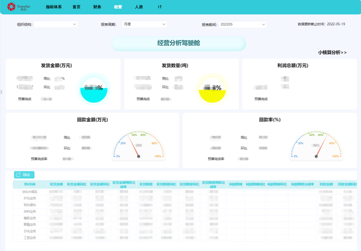This screenshot has height=251, width=361.
Task: Click the 发货数量同比 column header
Action: point(166,184)
